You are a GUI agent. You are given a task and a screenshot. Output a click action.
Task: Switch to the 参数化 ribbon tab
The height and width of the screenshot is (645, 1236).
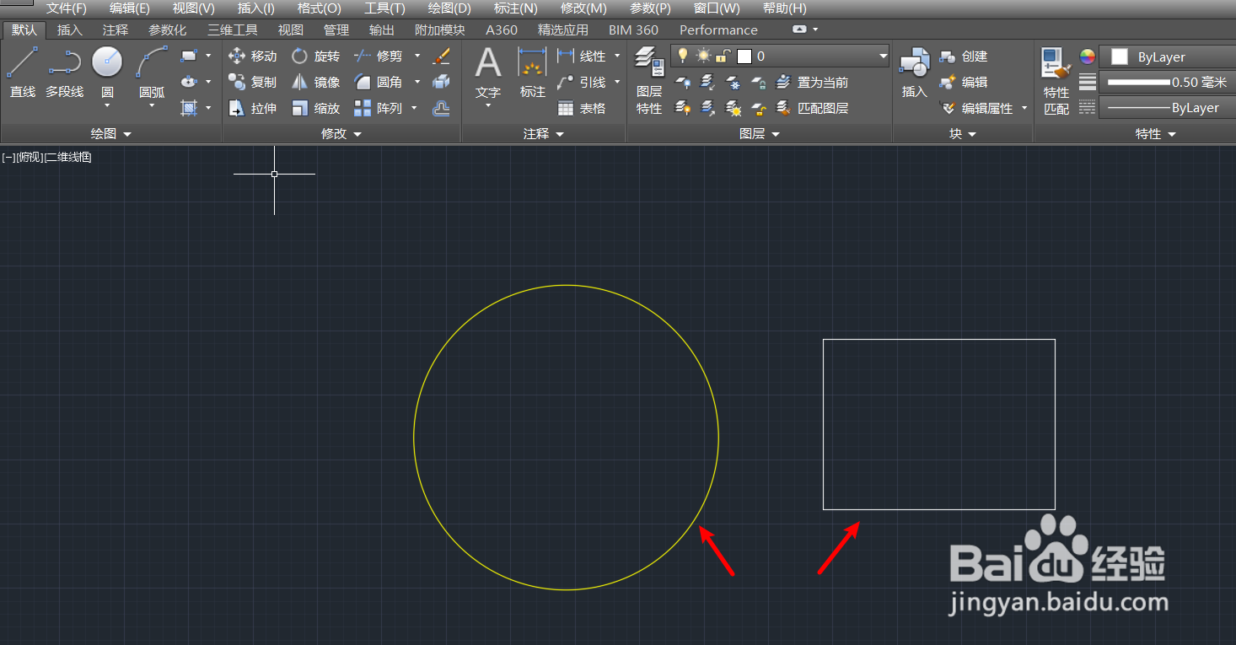pos(168,30)
